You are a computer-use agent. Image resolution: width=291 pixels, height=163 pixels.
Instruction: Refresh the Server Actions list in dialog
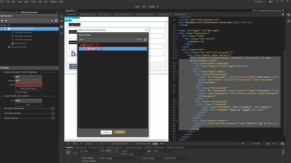[145, 39]
